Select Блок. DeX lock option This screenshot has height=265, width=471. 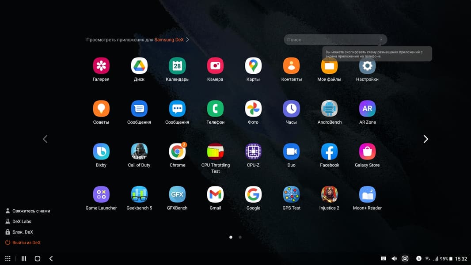click(x=19, y=232)
